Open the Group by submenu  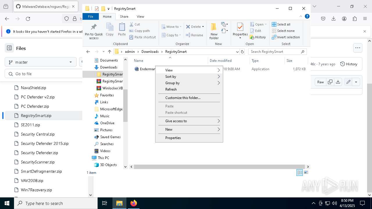click(x=189, y=83)
